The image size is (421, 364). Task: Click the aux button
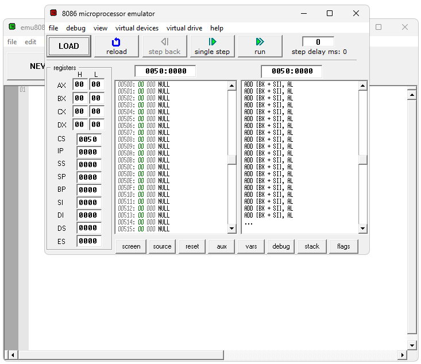coord(222,246)
